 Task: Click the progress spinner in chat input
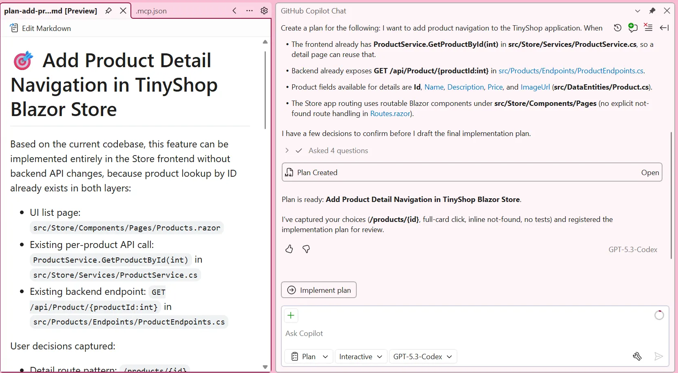click(x=659, y=315)
